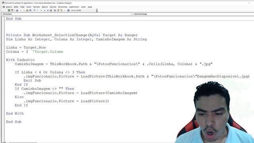This screenshot has height=143, width=254.
Task: Click the Toolbox icon in the toolbar
Action: pos(64,10)
